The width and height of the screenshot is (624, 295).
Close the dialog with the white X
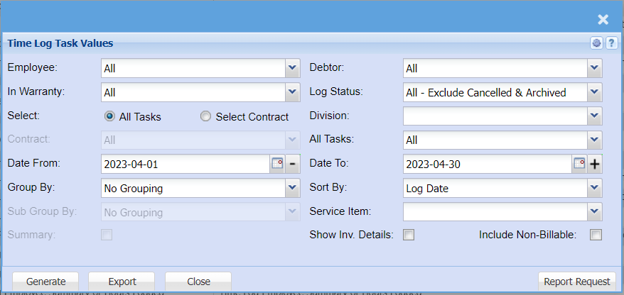tap(603, 20)
